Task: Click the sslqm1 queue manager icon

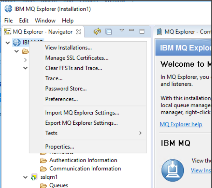Action: coord(34,177)
